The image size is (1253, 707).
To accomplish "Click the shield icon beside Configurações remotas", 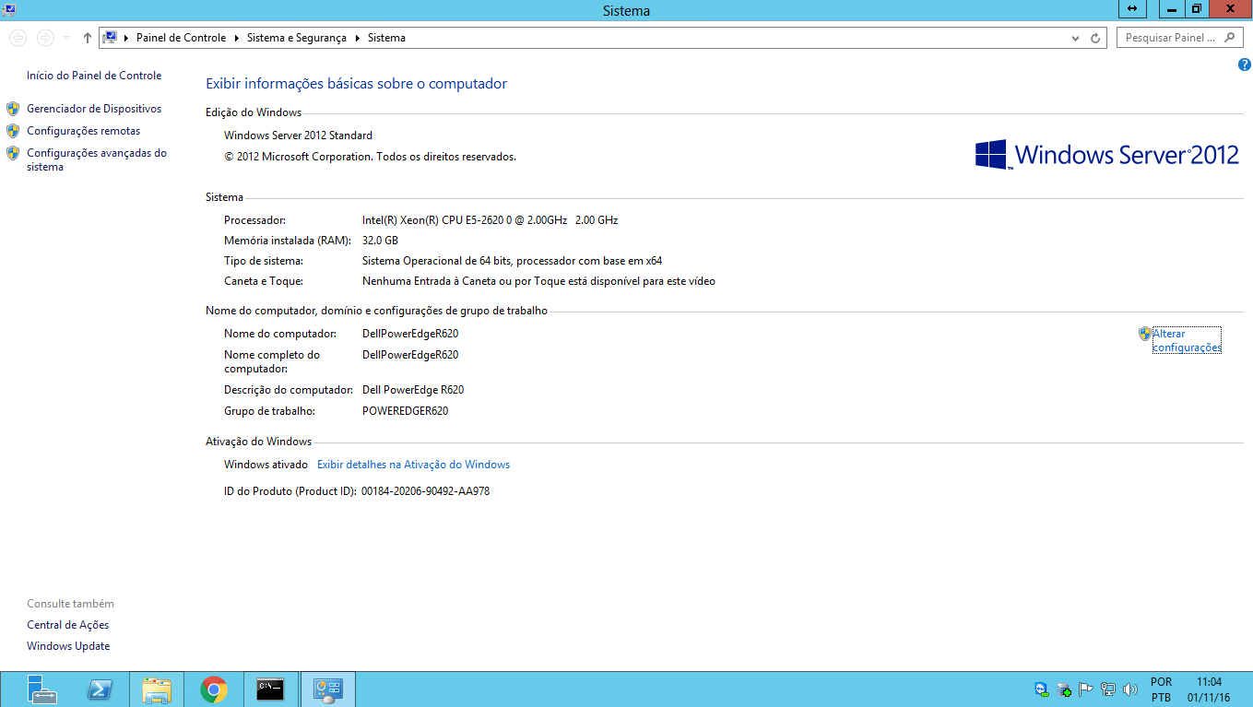I will (x=13, y=131).
